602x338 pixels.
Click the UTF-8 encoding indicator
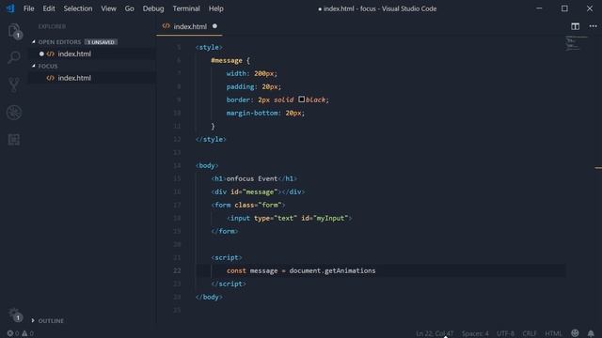(505, 333)
